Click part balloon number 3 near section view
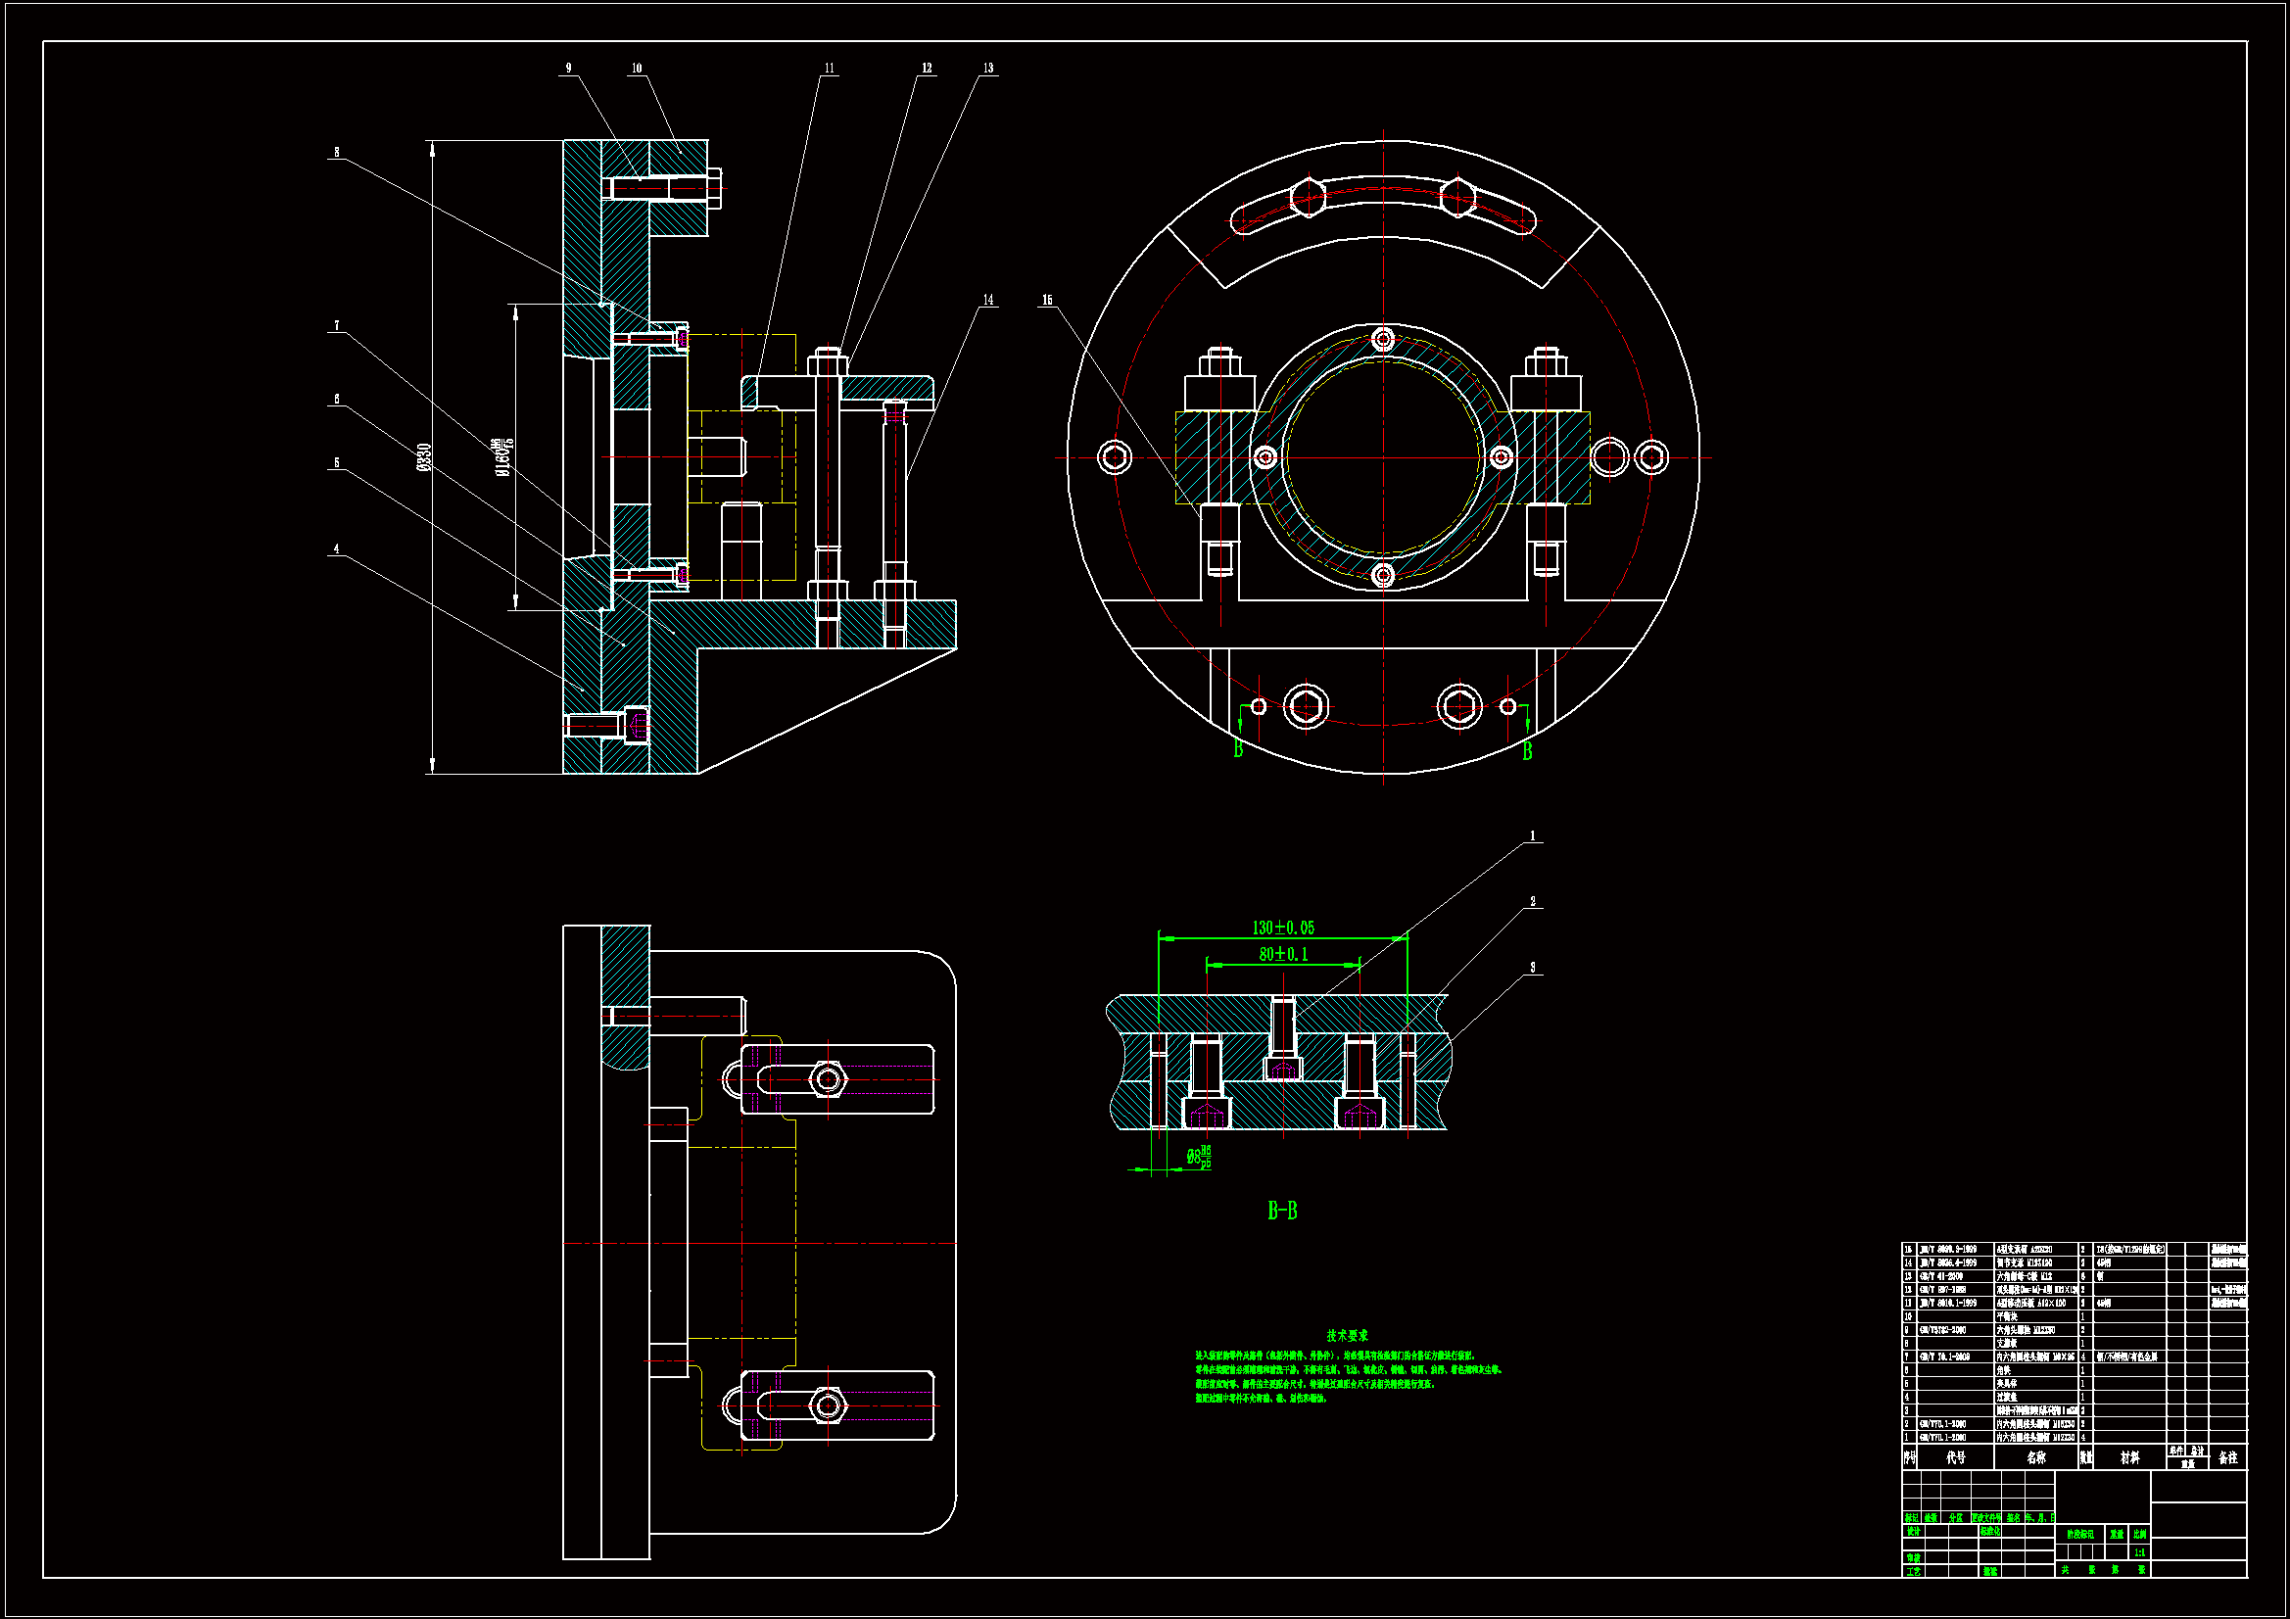Screen dimensions: 2290x1619 tap(1533, 968)
